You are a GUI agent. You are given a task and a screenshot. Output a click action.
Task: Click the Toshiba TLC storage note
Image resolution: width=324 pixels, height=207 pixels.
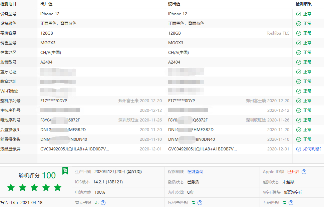pos(278,33)
